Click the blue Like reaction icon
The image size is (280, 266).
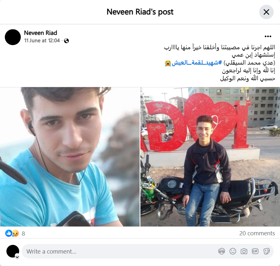9,233
